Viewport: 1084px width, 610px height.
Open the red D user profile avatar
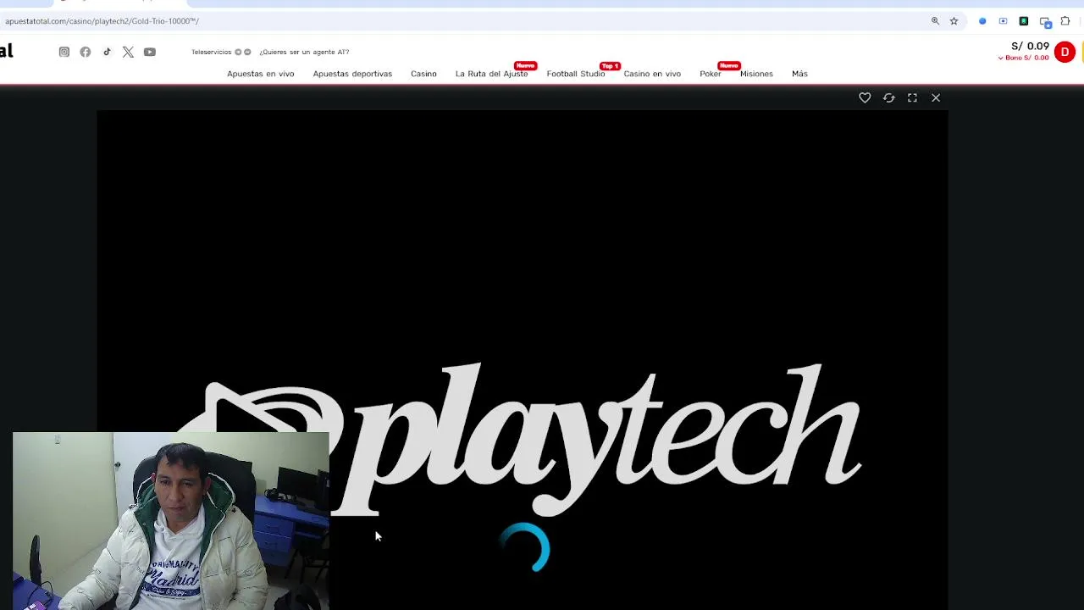[x=1065, y=53]
